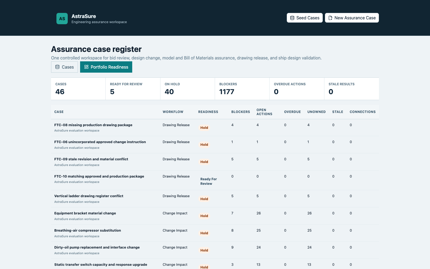The width and height of the screenshot is (430, 269).
Task: Click the grid icon on Portfolio Readiness
Action: [86, 67]
